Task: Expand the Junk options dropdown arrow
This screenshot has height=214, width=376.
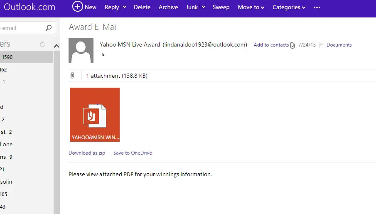Action: [203, 7]
